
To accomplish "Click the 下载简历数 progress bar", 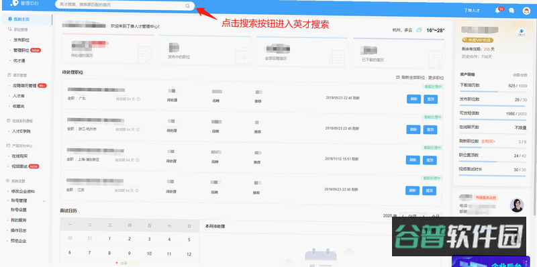I will 493,92.
